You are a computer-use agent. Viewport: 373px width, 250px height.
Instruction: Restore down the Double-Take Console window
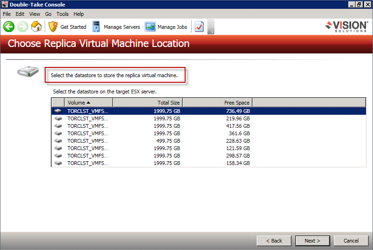coord(359,5)
